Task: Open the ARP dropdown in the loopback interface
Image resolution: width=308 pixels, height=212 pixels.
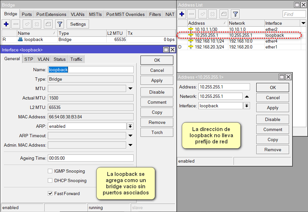Action: (x=130, y=126)
